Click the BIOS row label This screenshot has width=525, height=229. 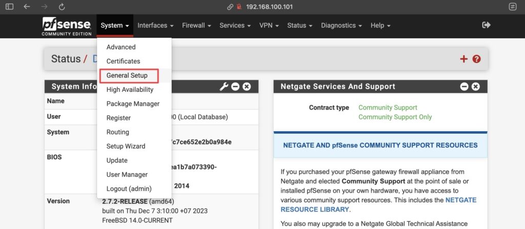click(54, 157)
